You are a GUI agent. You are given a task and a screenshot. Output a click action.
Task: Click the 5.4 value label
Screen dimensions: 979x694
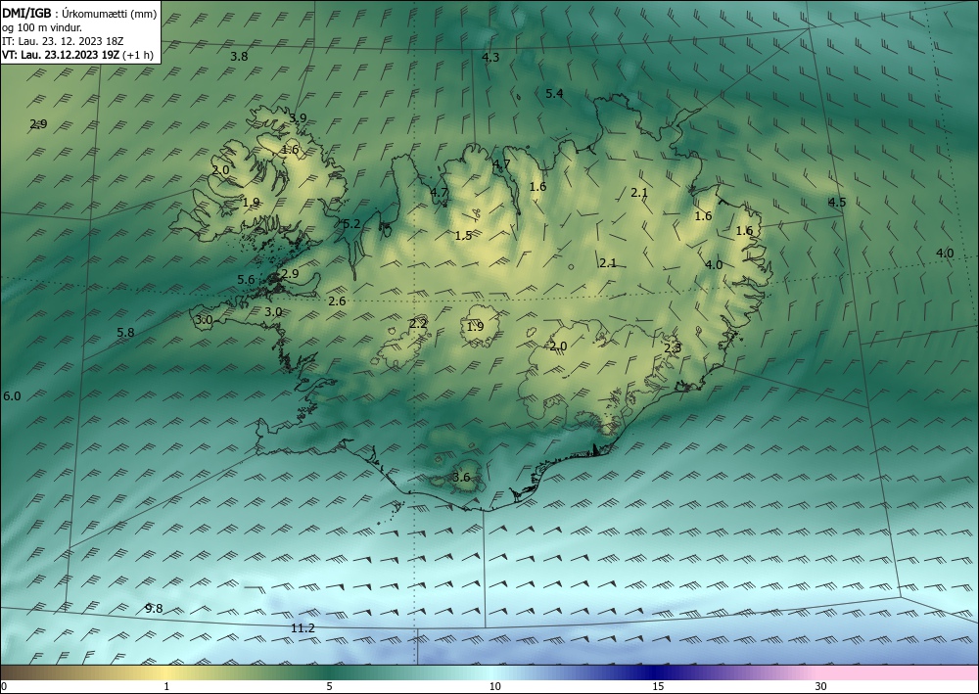click(554, 94)
